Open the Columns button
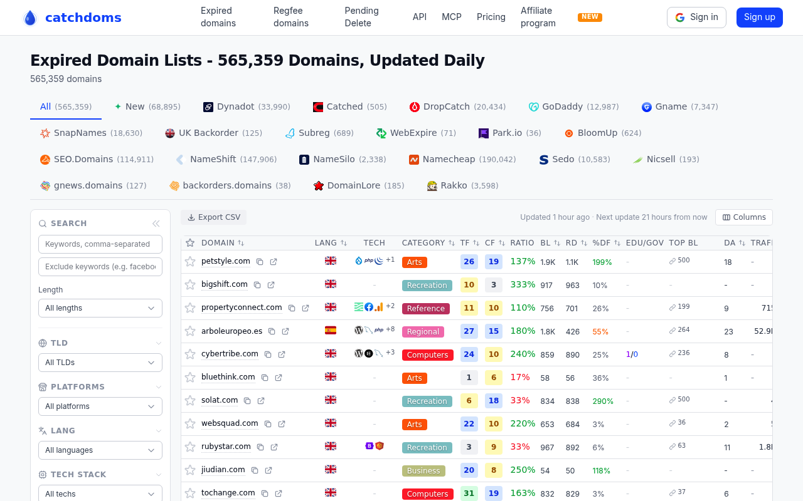Screen dimensions: 803x501 (x=744, y=217)
